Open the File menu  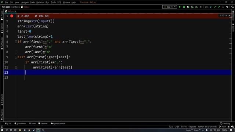(7, 3)
